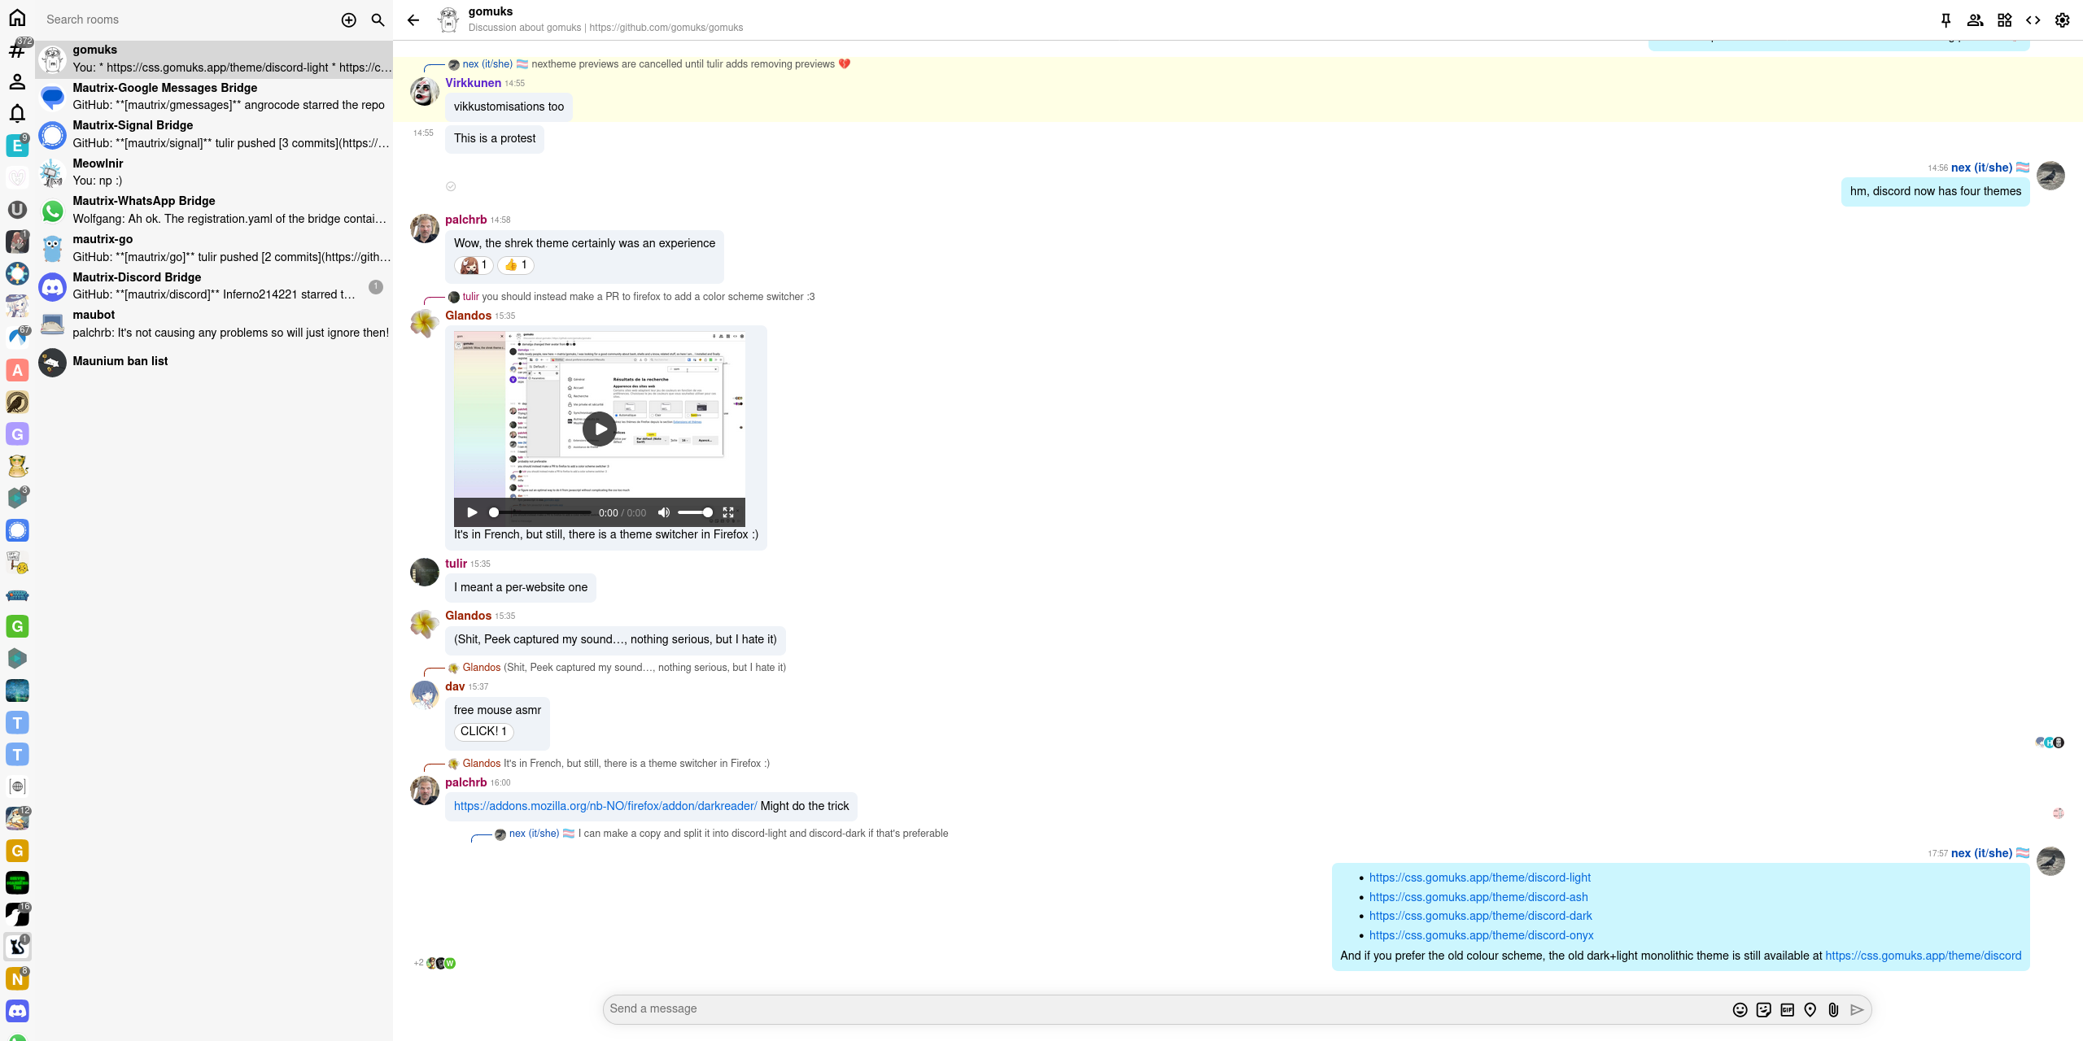
Task: Show the room member list
Action: point(1975,20)
